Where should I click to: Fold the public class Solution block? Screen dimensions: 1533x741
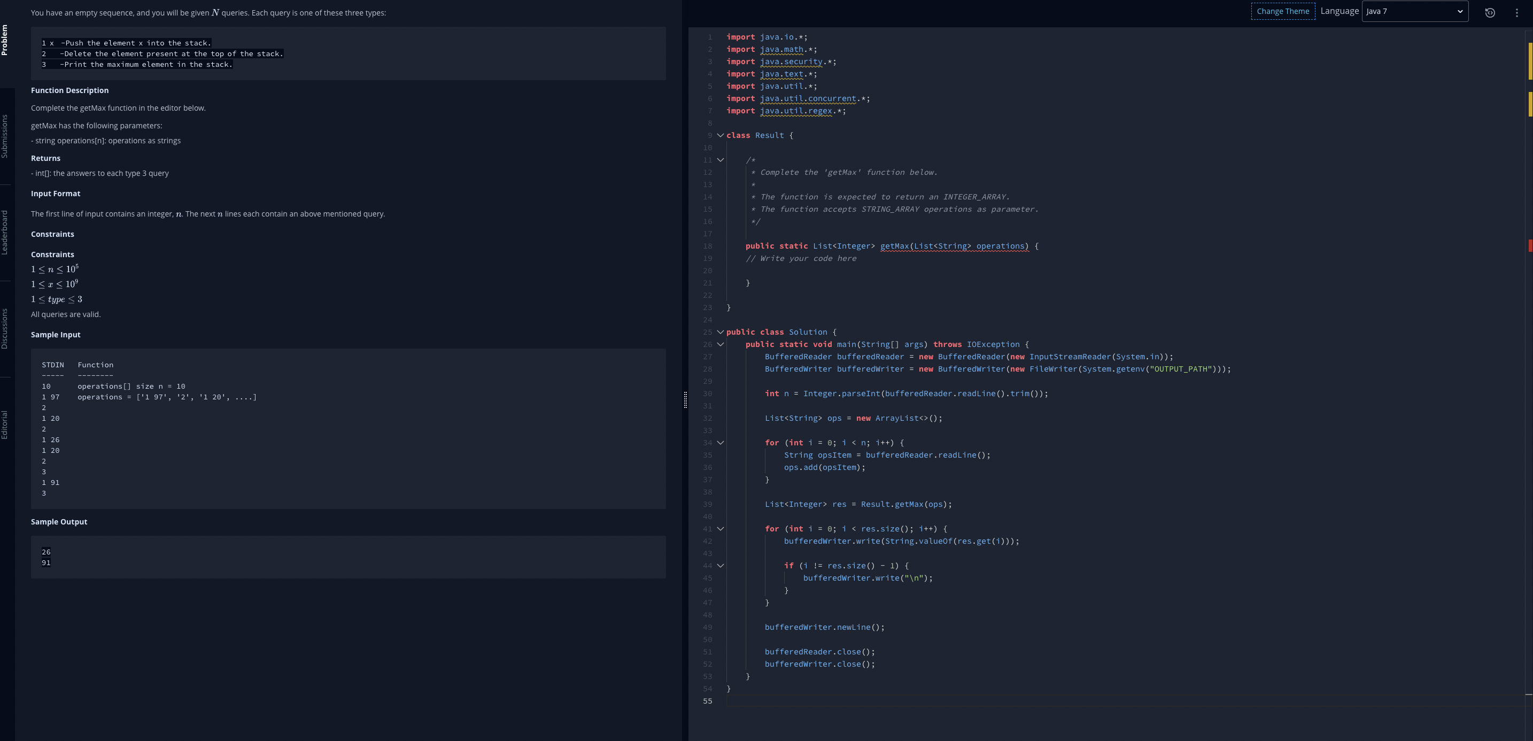coord(720,332)
